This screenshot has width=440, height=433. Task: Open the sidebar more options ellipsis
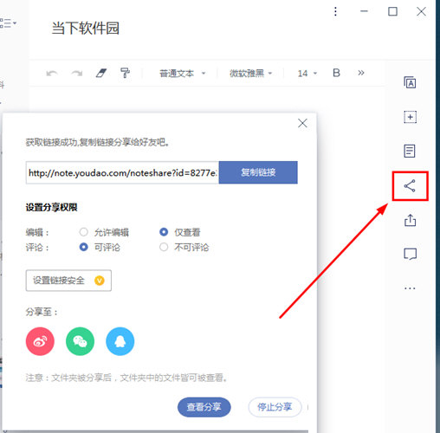410,288
